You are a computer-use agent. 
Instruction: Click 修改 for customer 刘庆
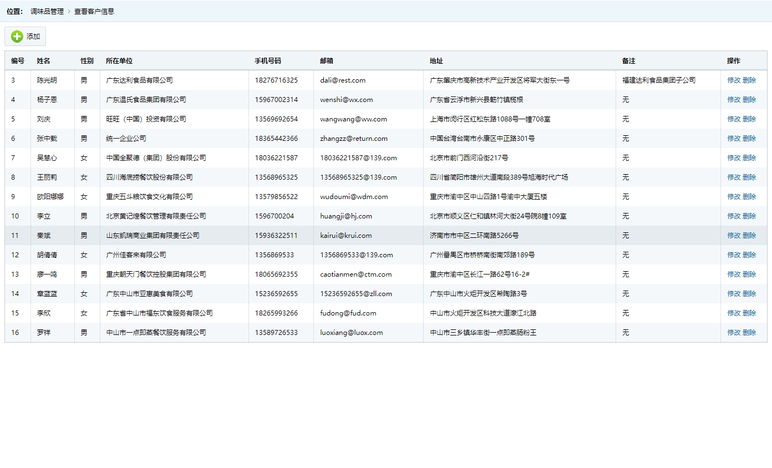pyautogui.click(x=733, y=119)
